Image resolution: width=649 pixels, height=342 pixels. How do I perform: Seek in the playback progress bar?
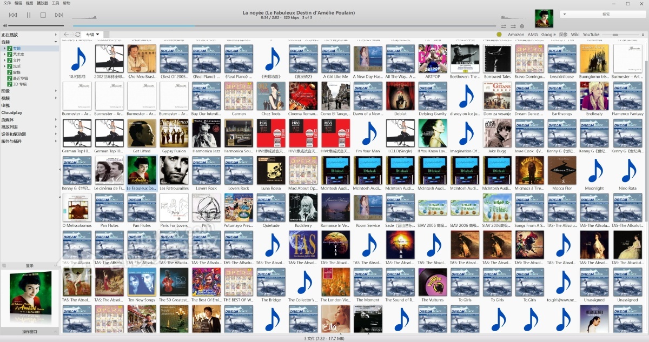tap(284, 25)
